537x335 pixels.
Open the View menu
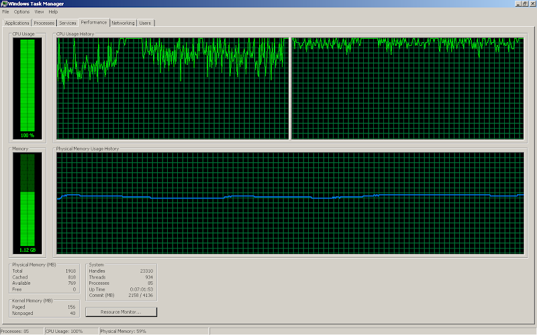click(x=39, y=11)
